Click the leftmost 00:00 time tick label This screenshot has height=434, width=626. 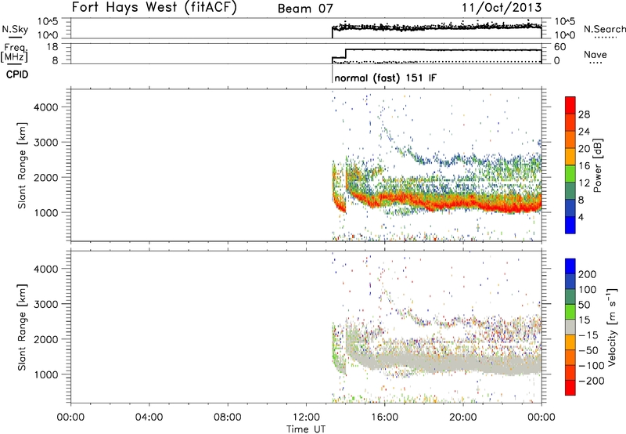pos(71,418)
